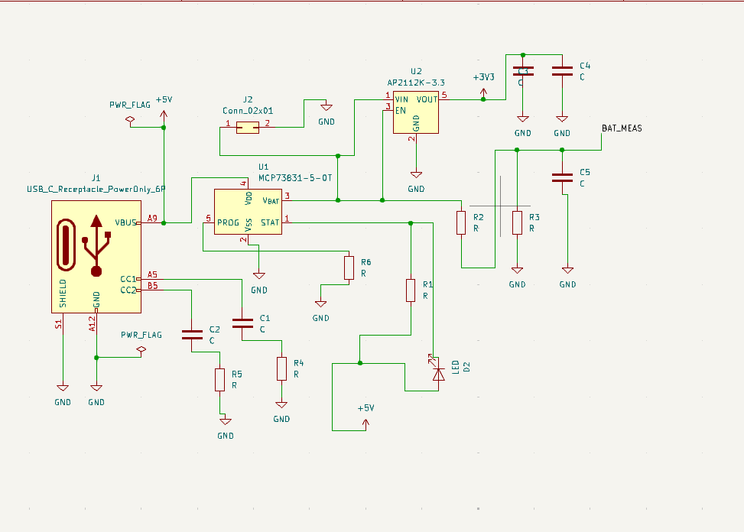Click the GND symbol under the SHIELD pin
This screenshot has height=532, width=744.
tap(63, 388)
